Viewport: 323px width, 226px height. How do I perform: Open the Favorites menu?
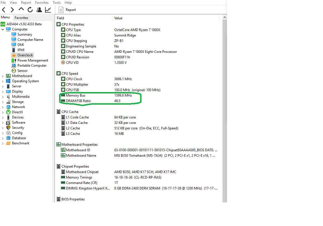42,3
